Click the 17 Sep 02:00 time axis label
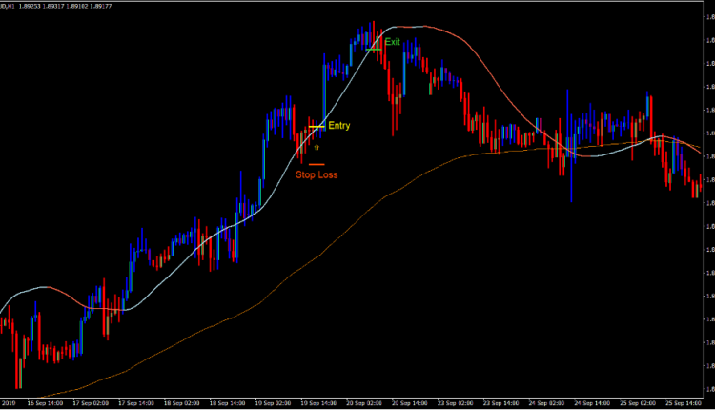This screenshot has height=410, width=715. click(93, 404)
